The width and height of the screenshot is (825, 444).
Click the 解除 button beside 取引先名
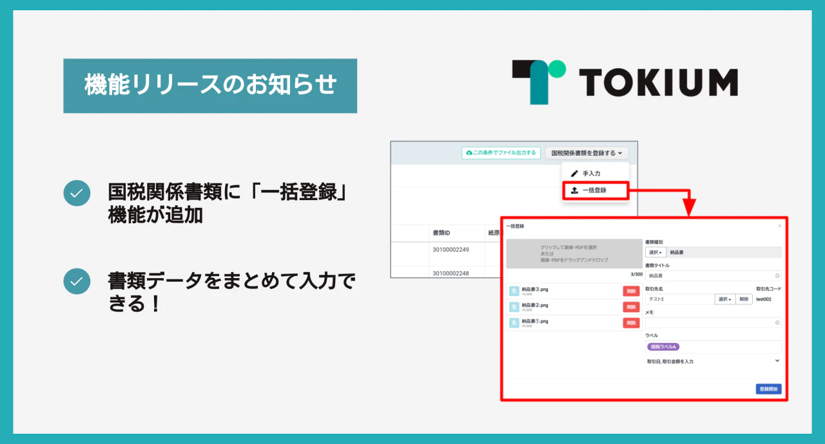(x=744, y=299)
